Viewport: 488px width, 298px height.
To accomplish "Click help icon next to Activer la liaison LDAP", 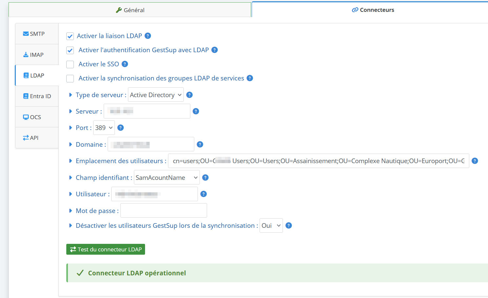I will (148, 36).
